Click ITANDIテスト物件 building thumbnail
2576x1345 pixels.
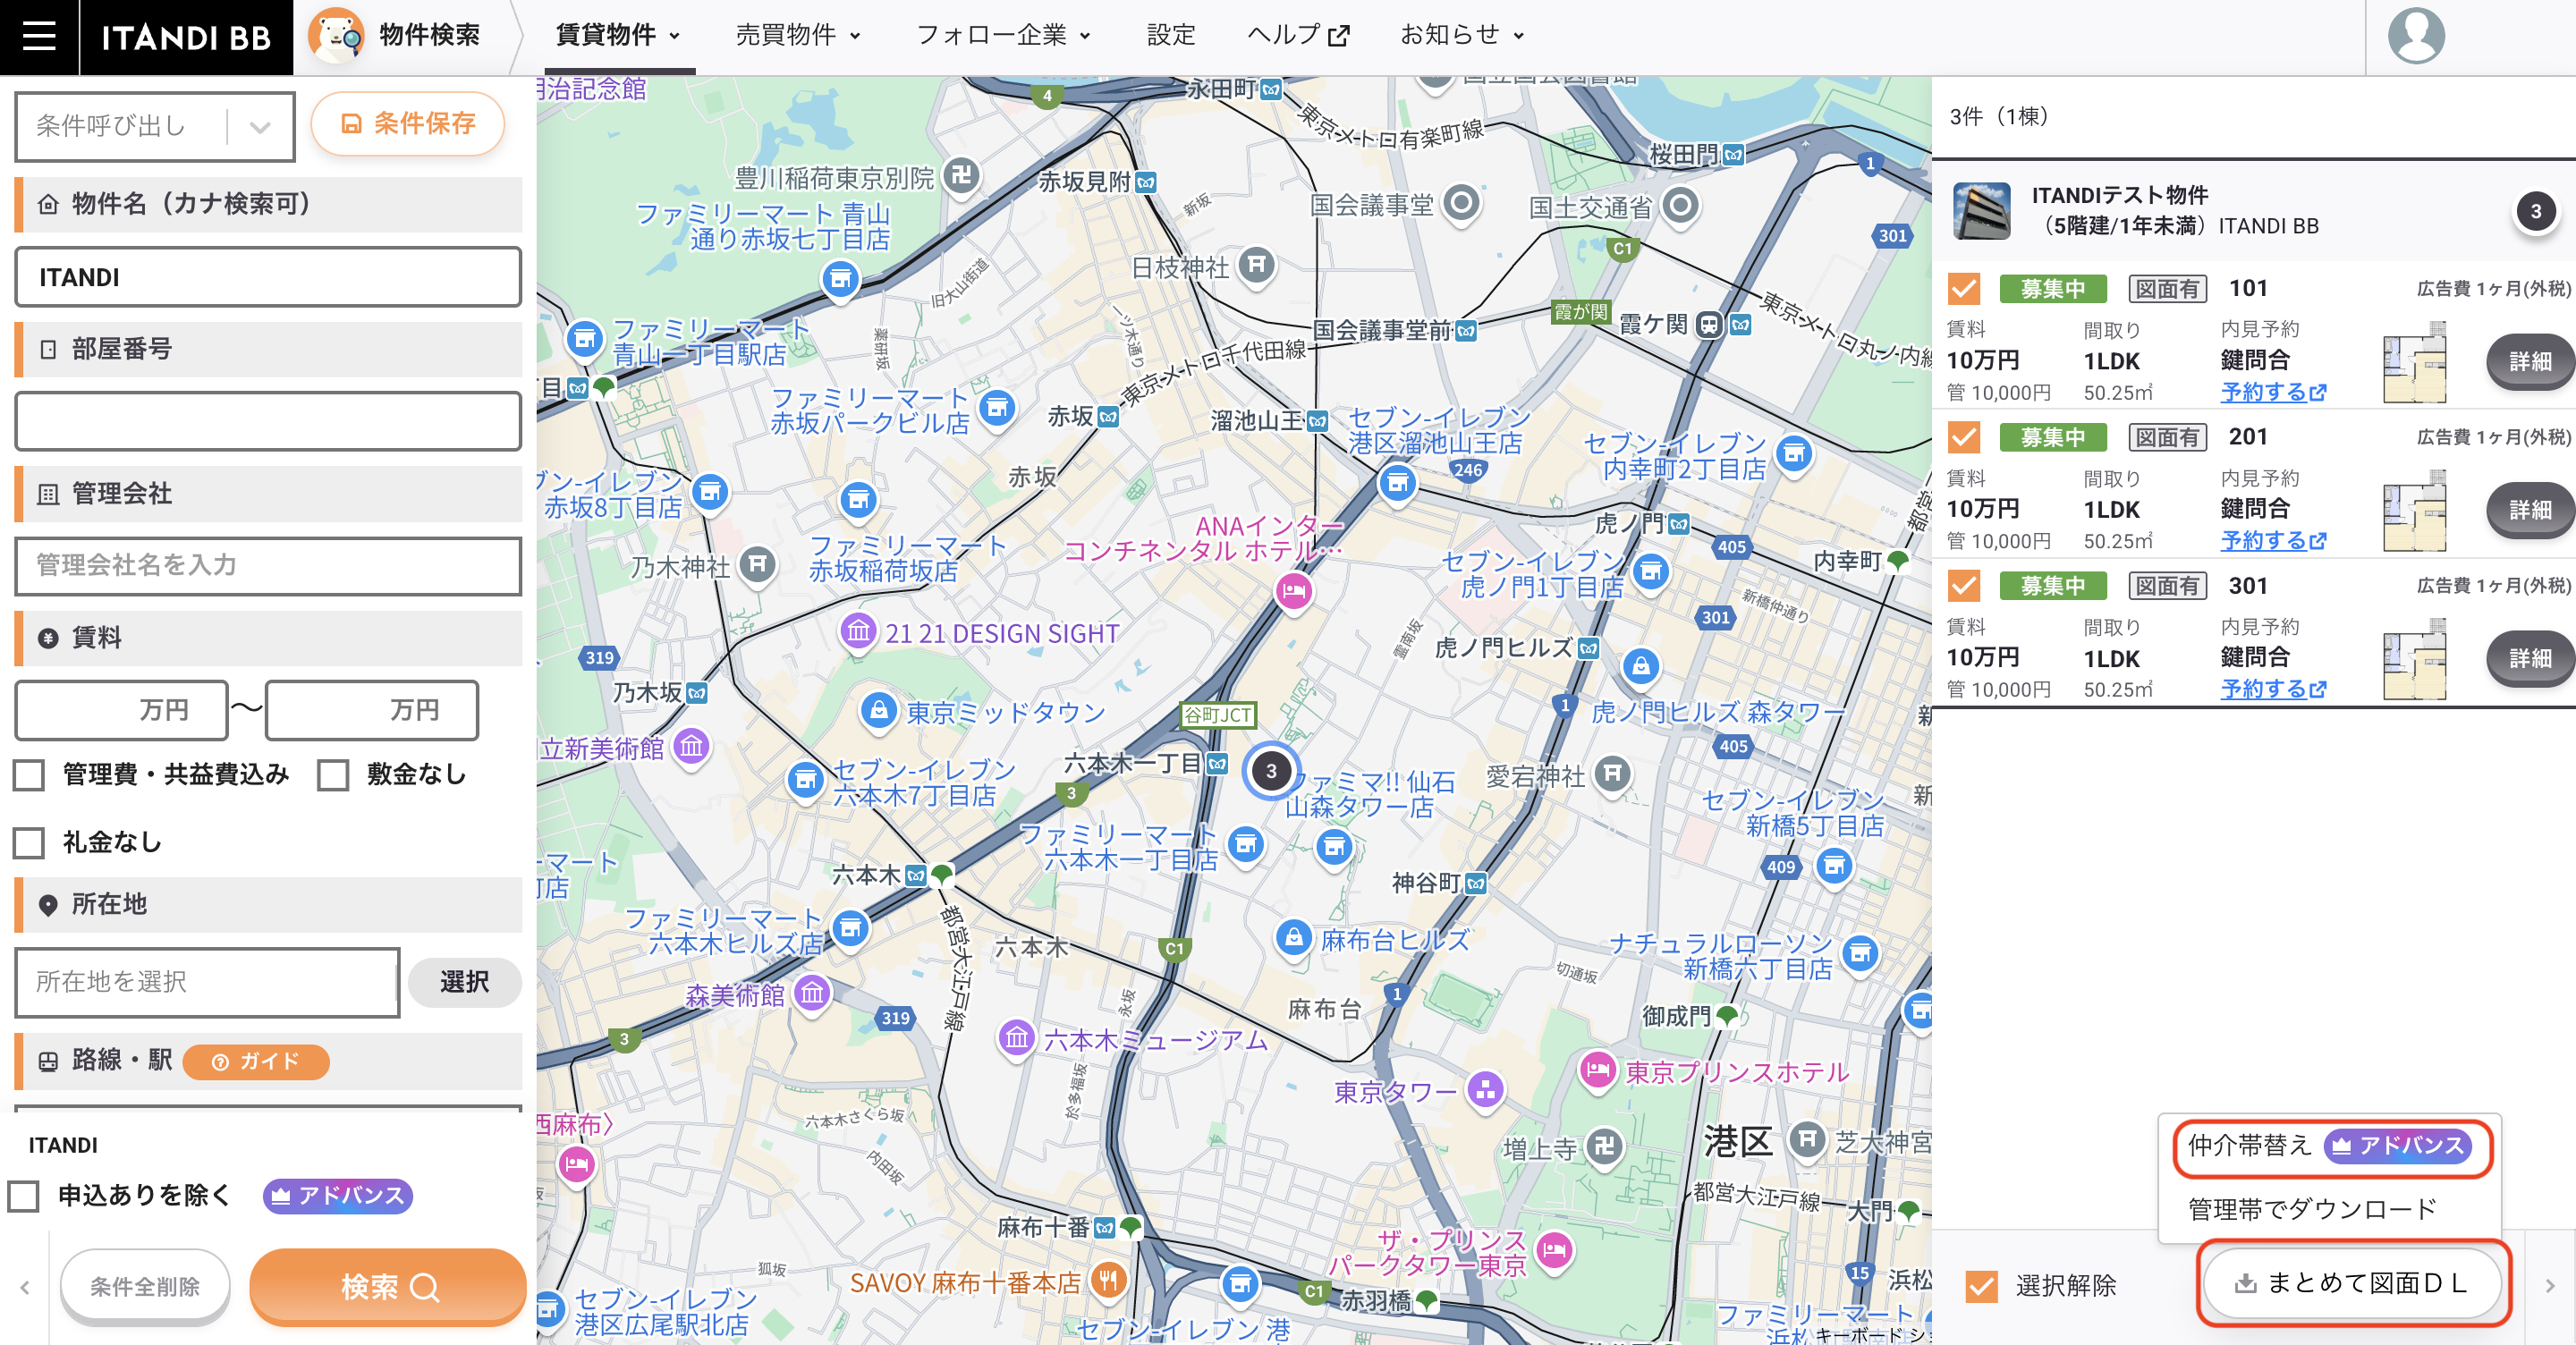point(1981,210)
